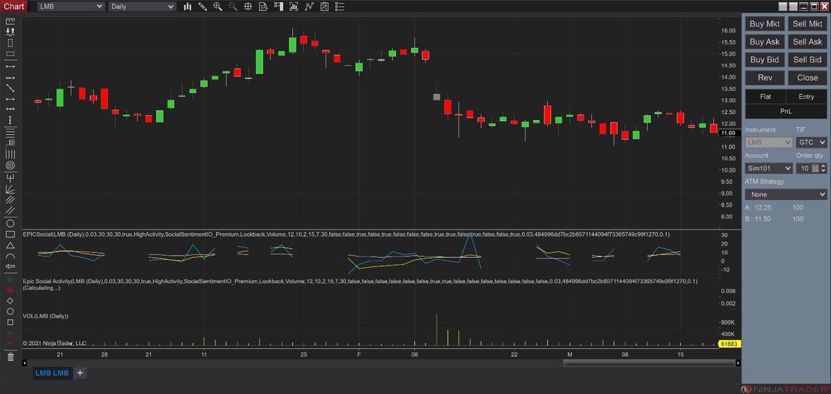Open the chart properties icon
Image resolution: width=831 pixels, height=394 pixels.
(x=339, y=6)
